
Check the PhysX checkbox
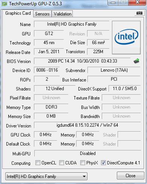point(83,163)
